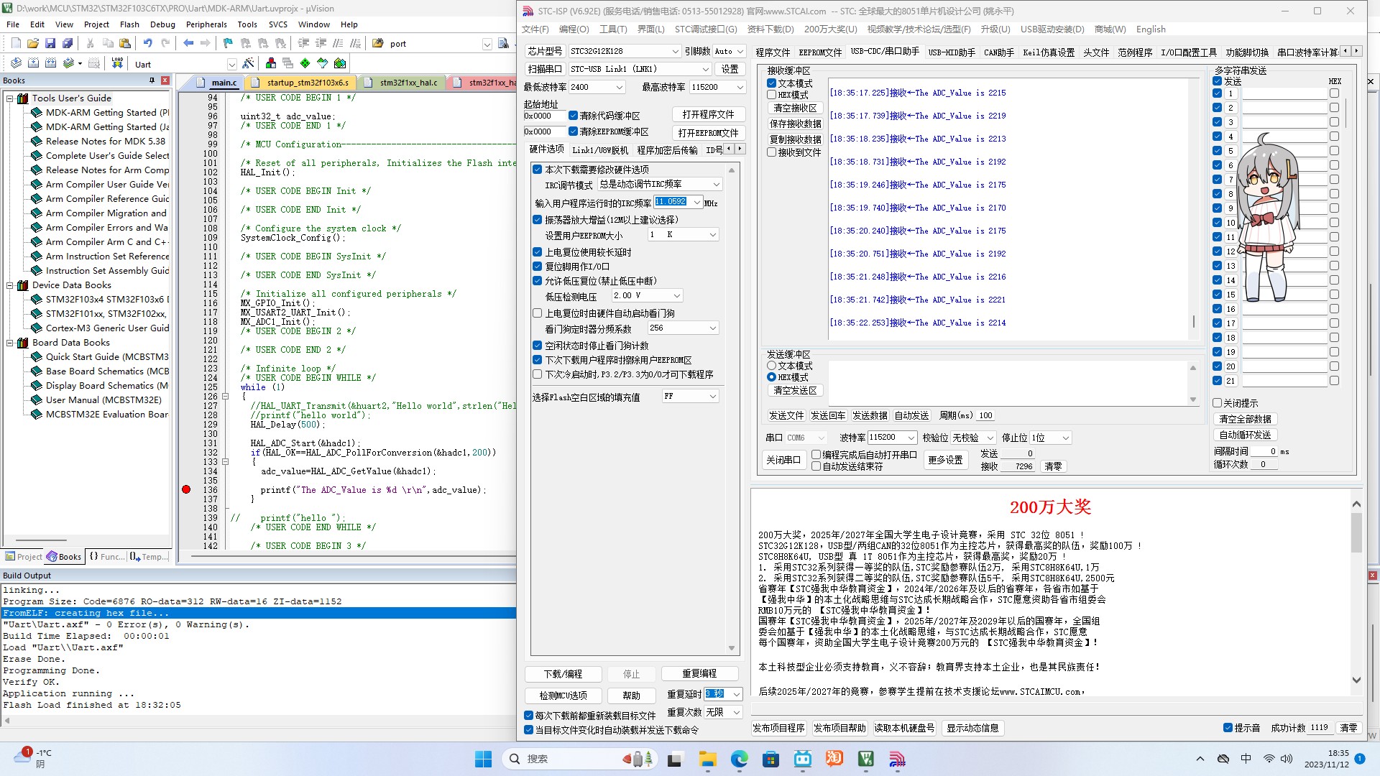The height and width of the screenshot is (776, 1380).
Task: Click the µVision editor horizontal scrollbar
Action: click(x=352, y=556)
